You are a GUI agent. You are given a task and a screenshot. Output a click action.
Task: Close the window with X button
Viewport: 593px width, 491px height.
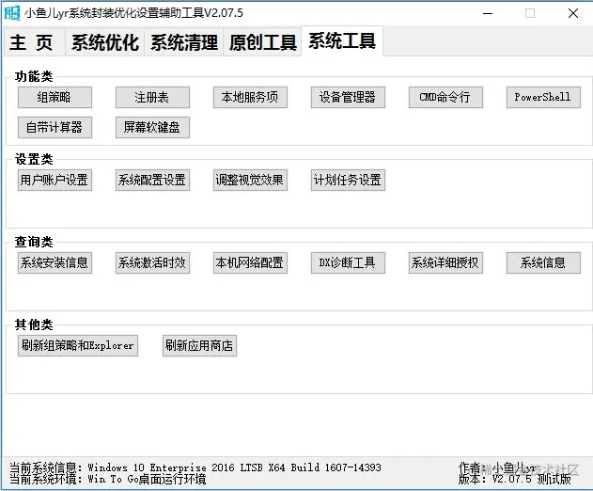pos(573,13)
